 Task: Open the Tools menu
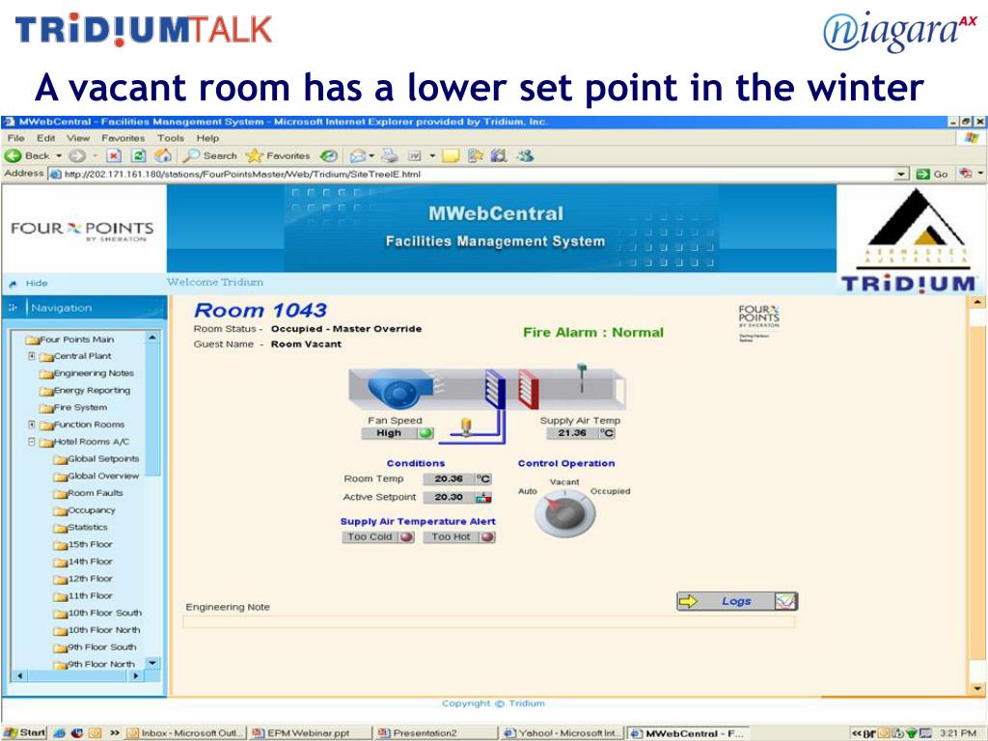171,138
